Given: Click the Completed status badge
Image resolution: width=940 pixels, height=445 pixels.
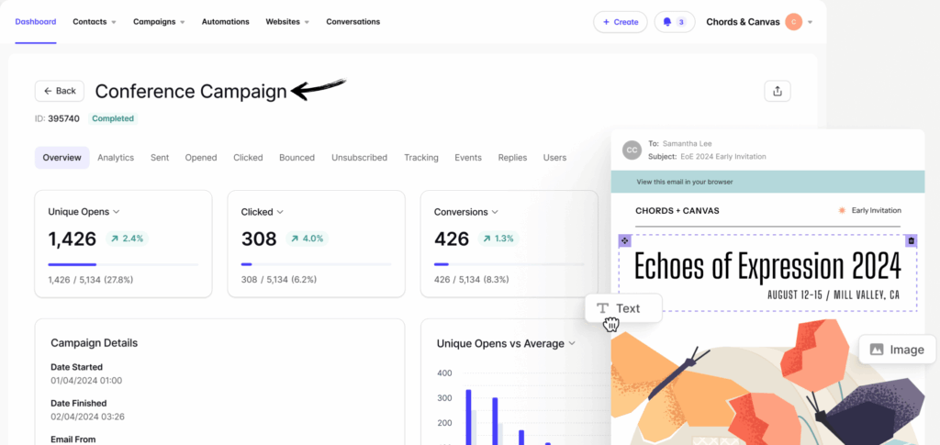Looking at the screenshot, I should tap(113, 118).
